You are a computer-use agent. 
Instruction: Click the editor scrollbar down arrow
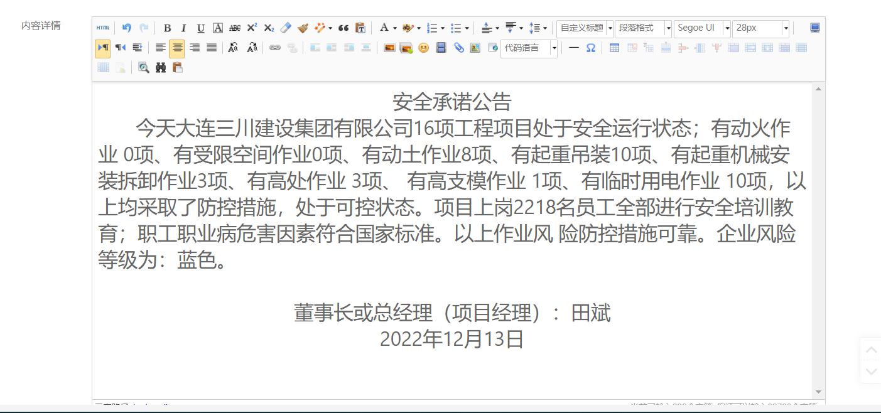tap(818, 391)
